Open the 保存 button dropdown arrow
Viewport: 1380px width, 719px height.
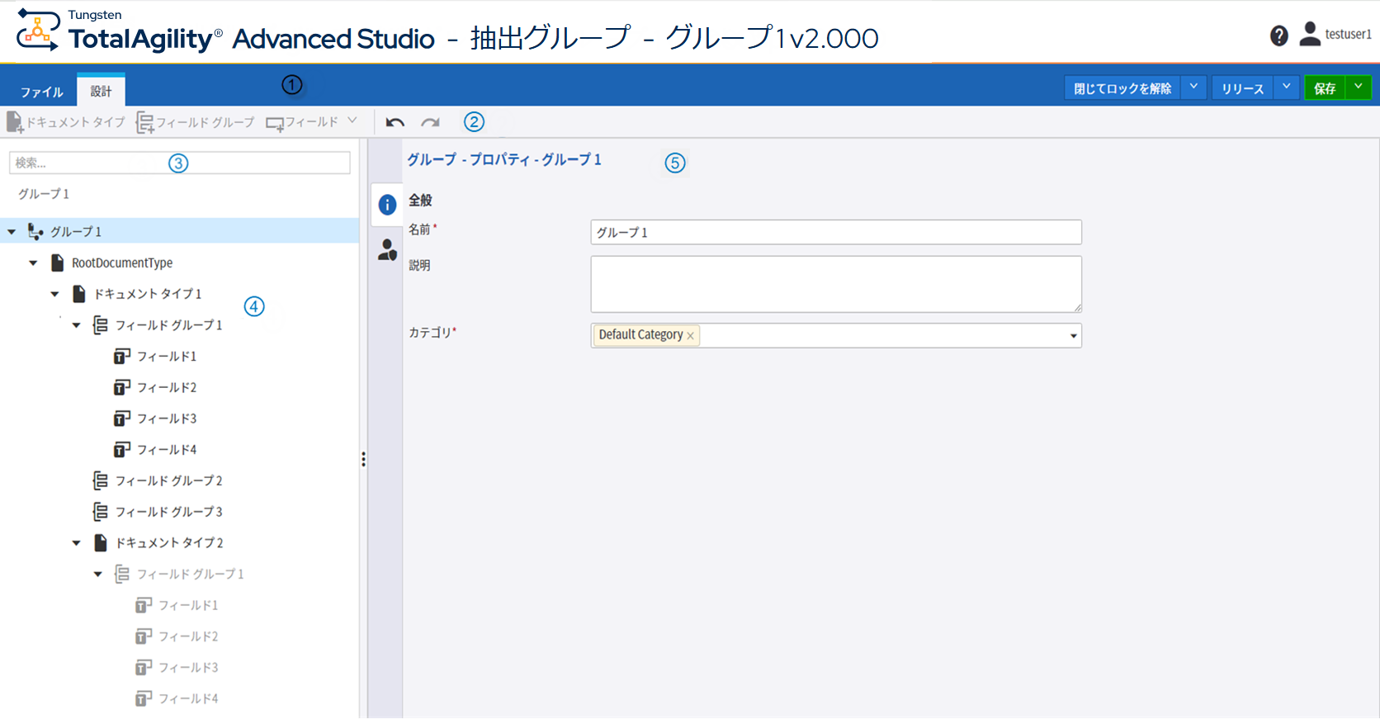[1358, 88]
